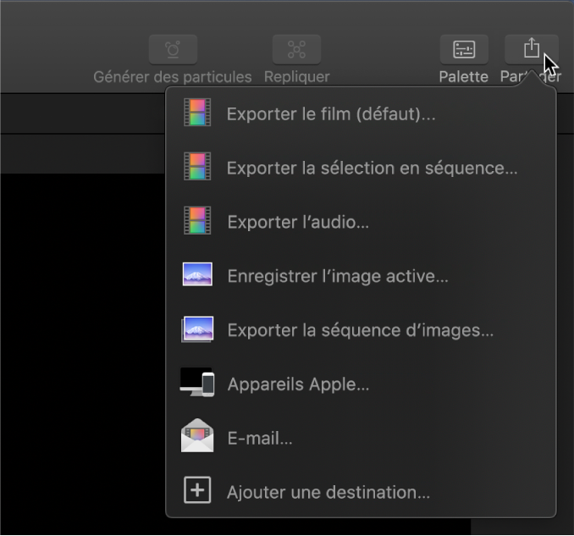
Task: Select Exporter la sélection en séquence…
Action: pos(372,168)
